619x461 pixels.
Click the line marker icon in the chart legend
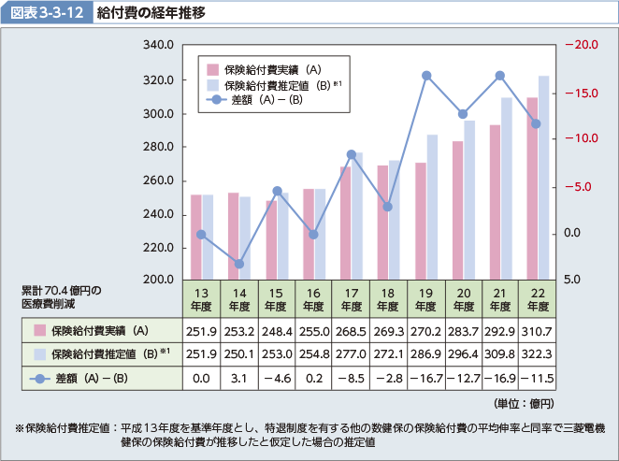click(212, 100)
